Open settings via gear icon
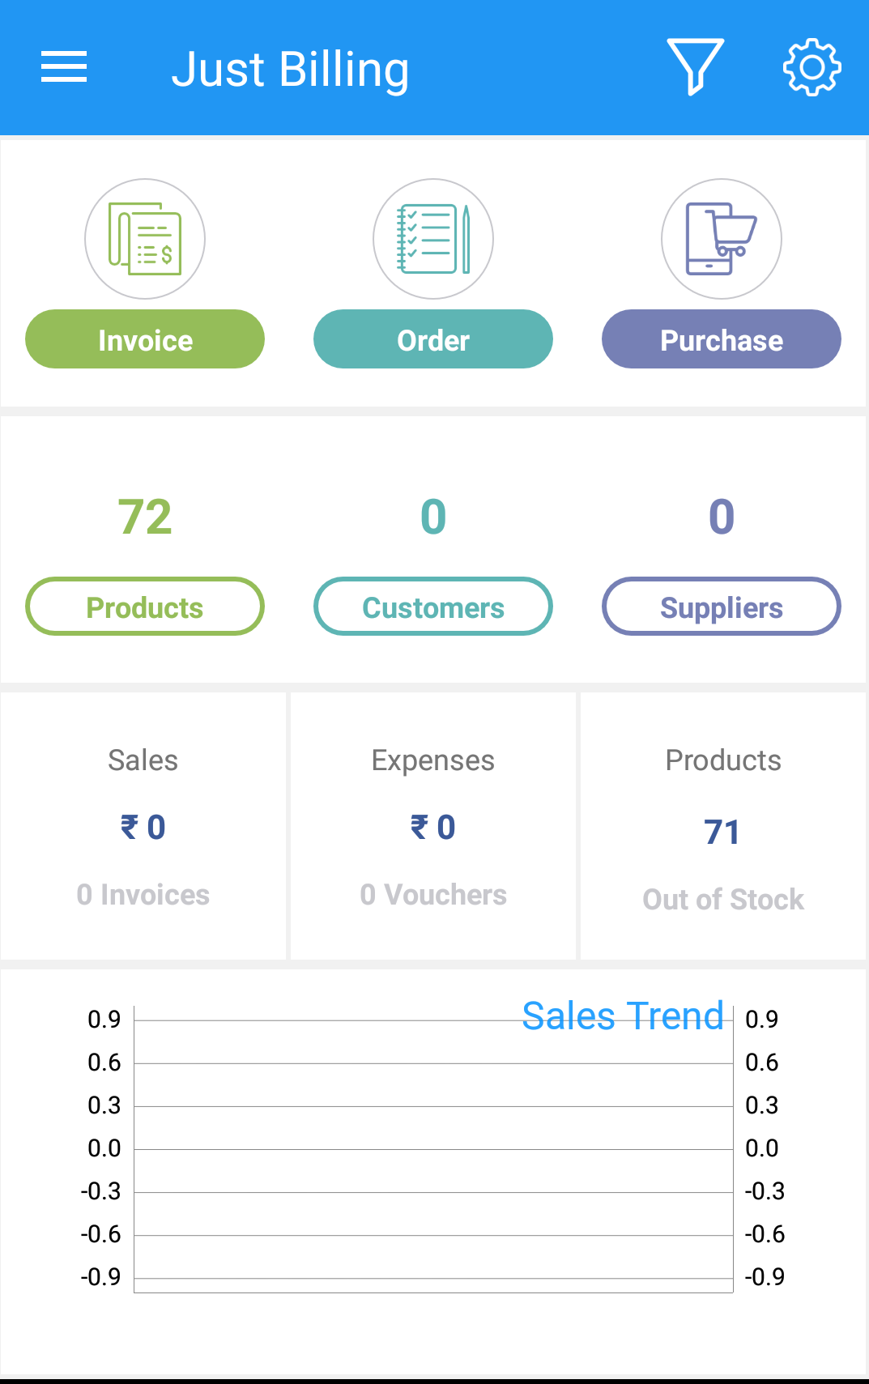 point(811,67)
